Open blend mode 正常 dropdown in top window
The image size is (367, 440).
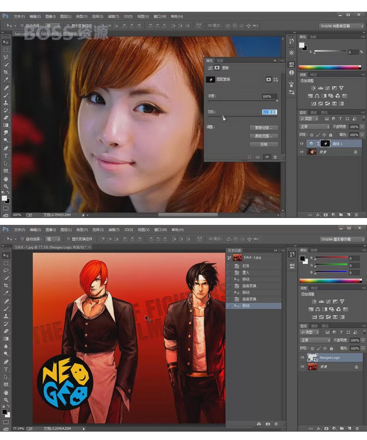click(x=315, y=127)
